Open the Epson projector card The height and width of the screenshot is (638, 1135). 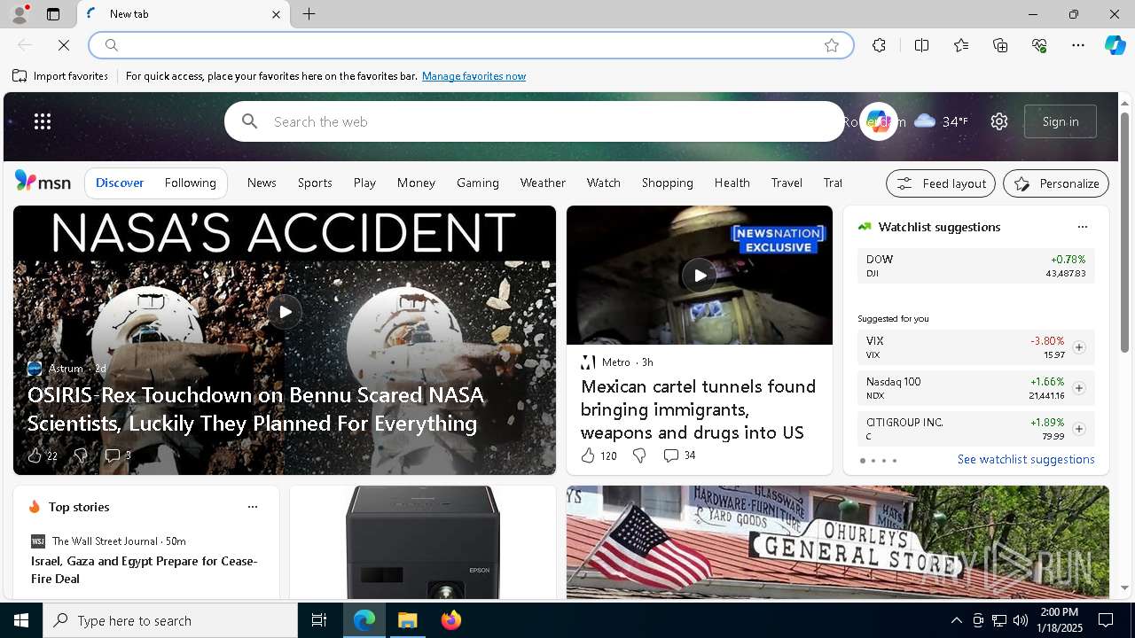(x=423, y=542)
